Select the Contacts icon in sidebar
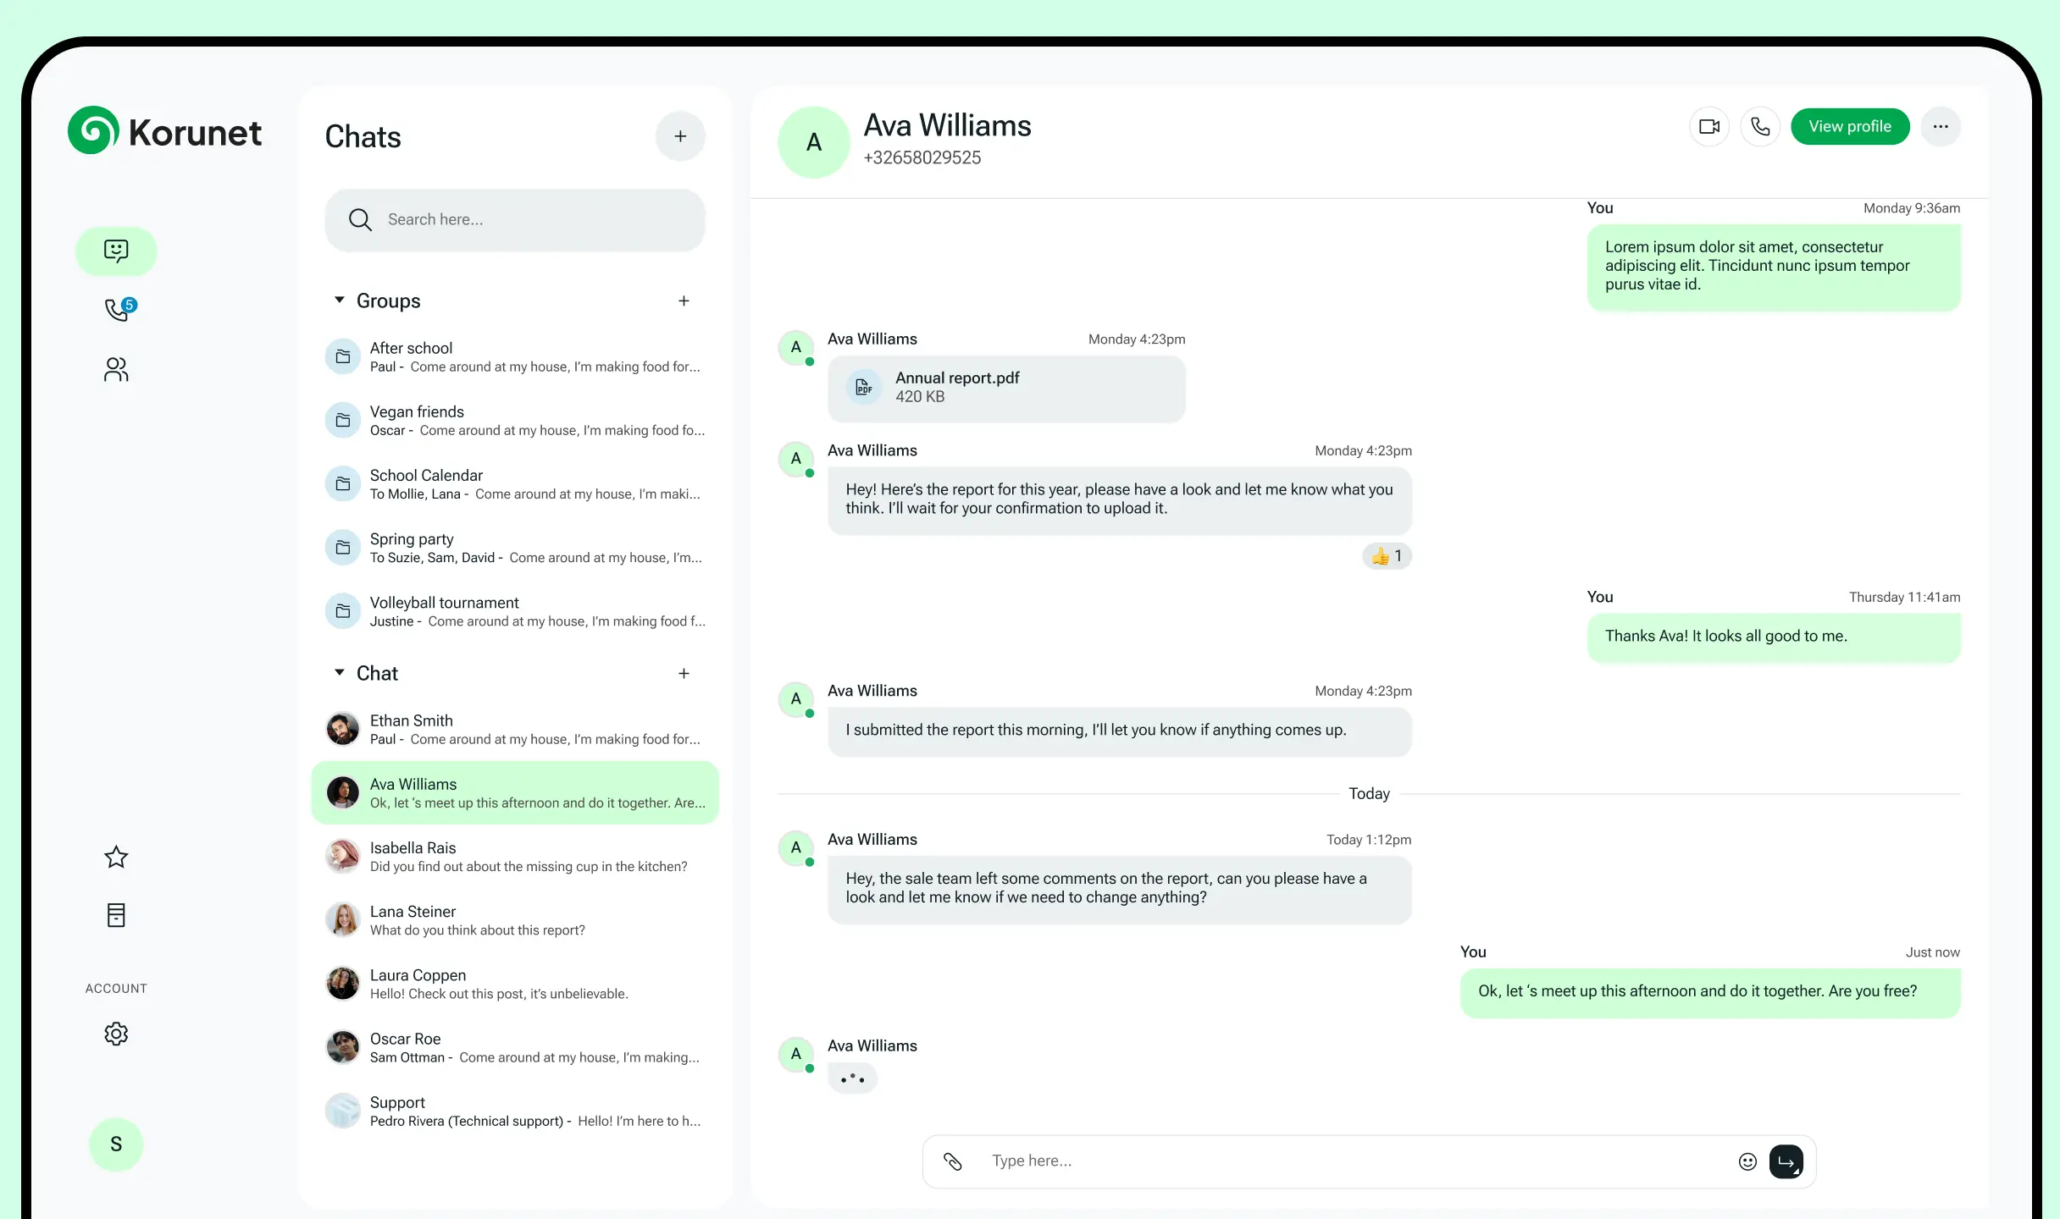The width and height of the screenshot is (2060, 1219). 115,369
